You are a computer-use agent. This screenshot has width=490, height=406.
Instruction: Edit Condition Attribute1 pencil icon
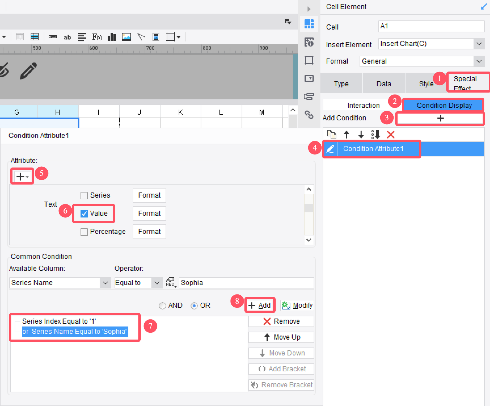coord(330,149)
